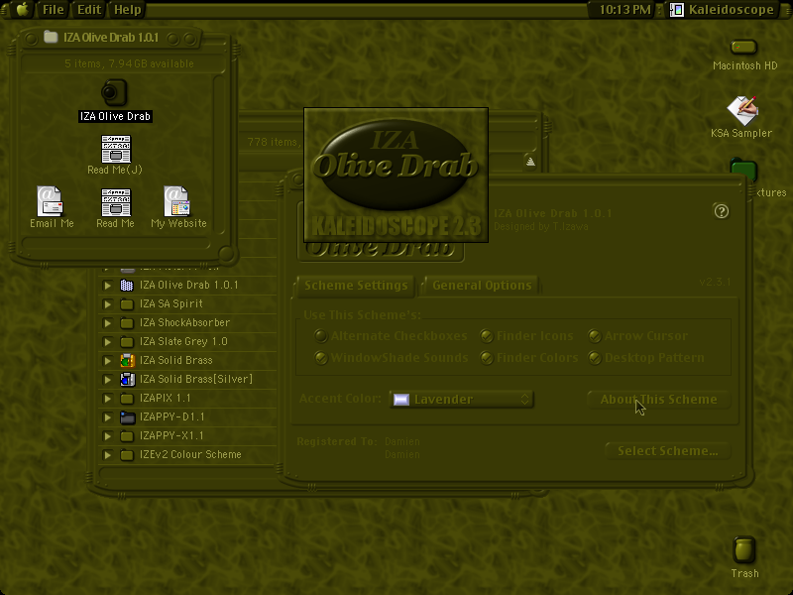
Task: Click the horizontal scrollbar of the IZA Olive Drab 1.0.1 window
Action: (x=116, y=243)
